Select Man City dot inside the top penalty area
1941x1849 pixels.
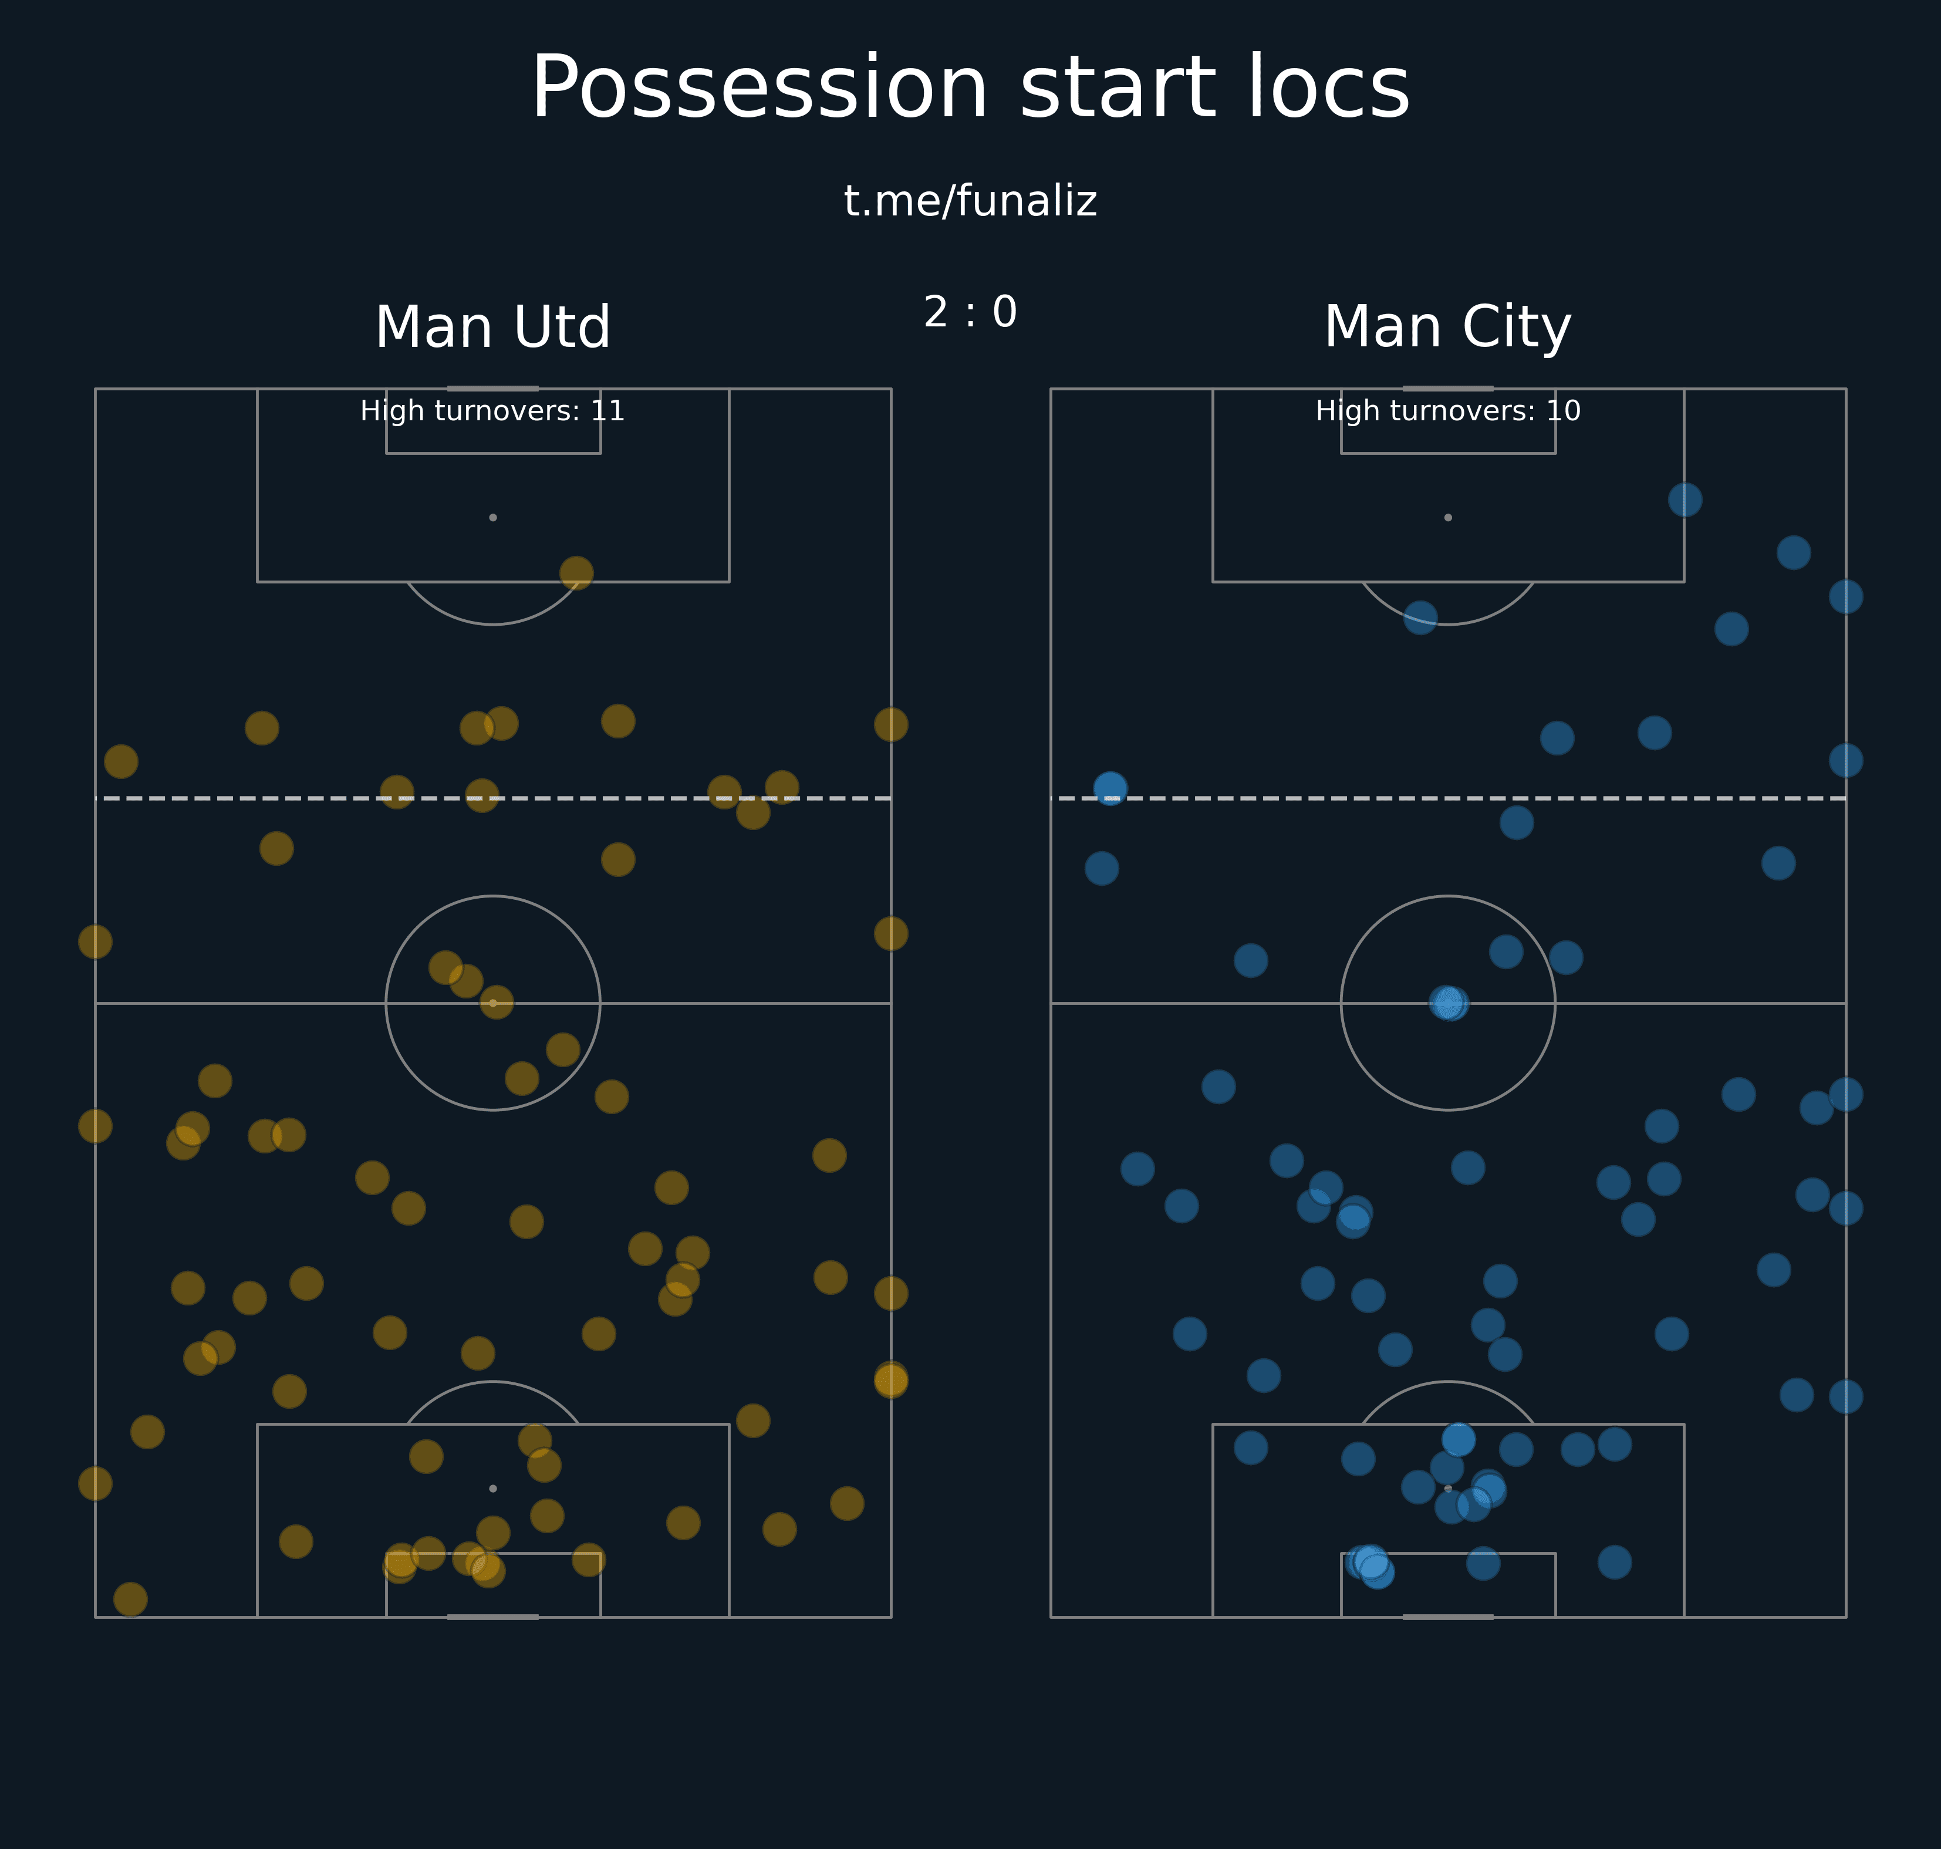[1685, 500]
